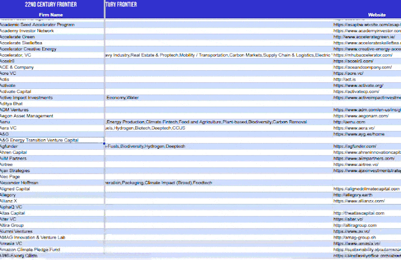Open the theatlascapital.com website link
The width and height of the screenshot is (401, 260).
359,213
